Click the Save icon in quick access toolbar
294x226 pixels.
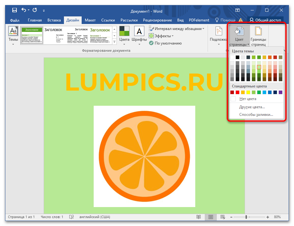coord(15,10)
